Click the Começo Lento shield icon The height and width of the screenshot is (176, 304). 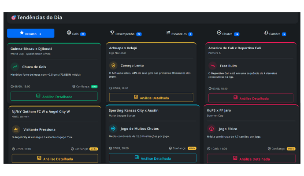point(113,65)
